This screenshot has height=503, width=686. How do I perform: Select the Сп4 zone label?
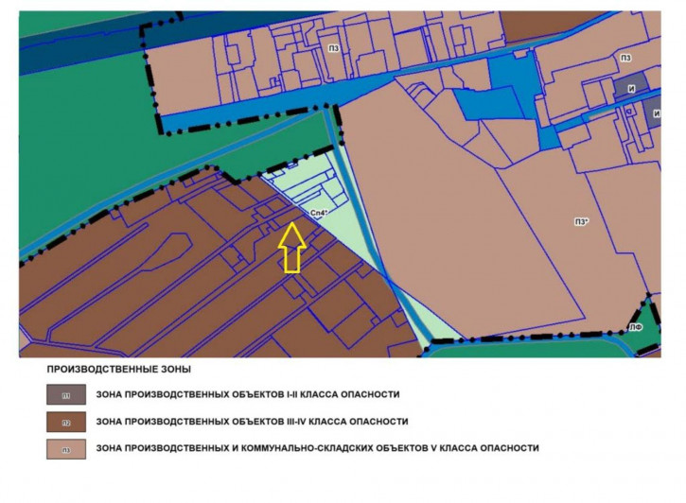point(319,214)
